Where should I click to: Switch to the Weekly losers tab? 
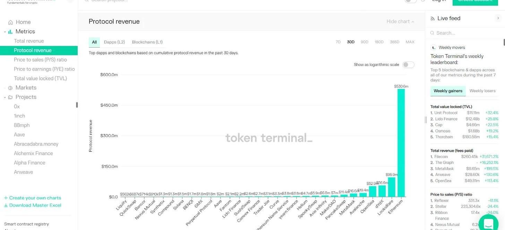(482, 91)
